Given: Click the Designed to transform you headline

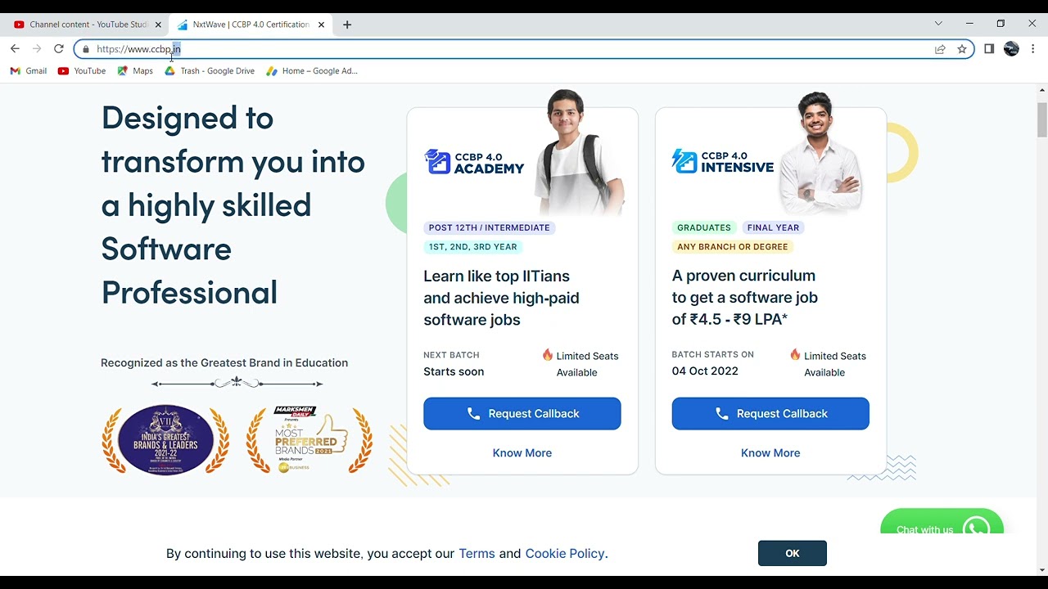Looking at the screenshot, I should click(233, 205).
